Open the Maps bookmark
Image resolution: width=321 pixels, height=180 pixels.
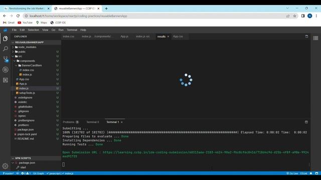coord(42,22)
